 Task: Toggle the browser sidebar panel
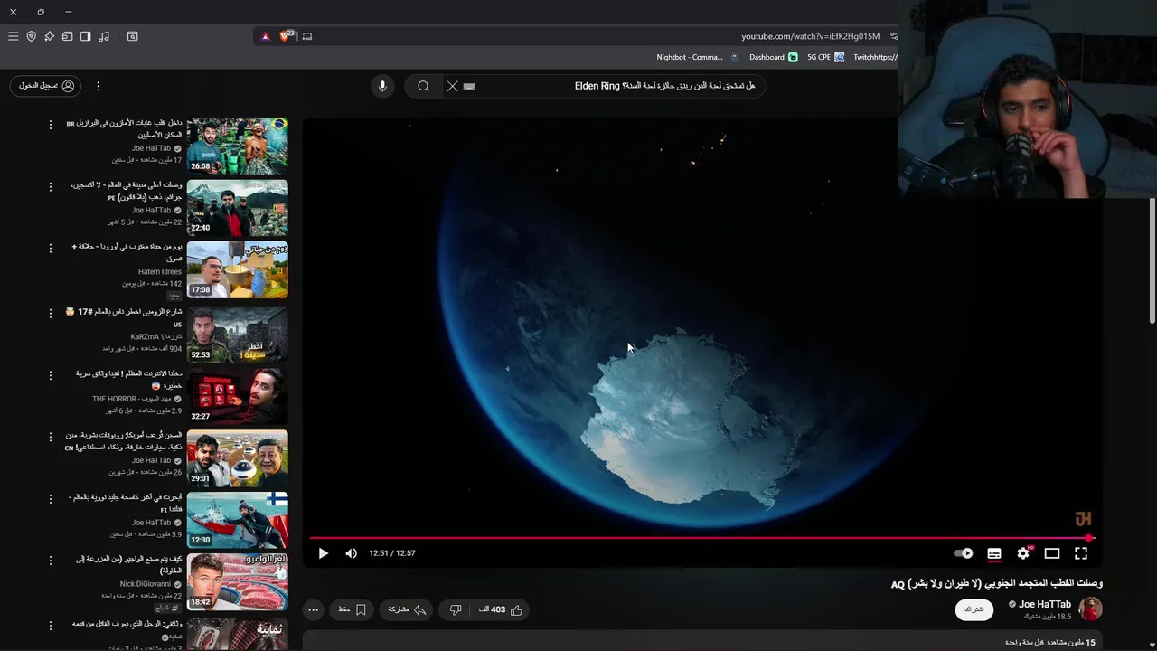[x=85, y=36]
